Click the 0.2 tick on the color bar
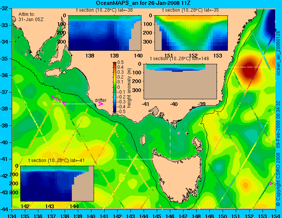Image resolution: width=282 pixels, height=218 pixels. point(120,77)
